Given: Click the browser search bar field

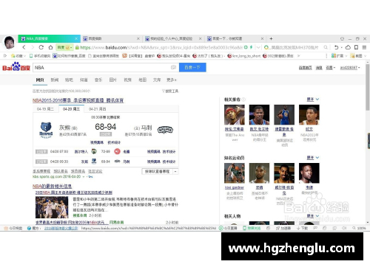Looking at the screenshot, I should (295, 47).
